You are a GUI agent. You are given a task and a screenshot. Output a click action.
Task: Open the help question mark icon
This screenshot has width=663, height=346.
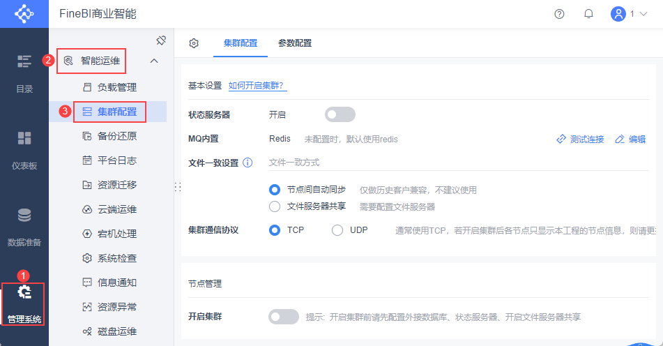(x=559, y=14)
